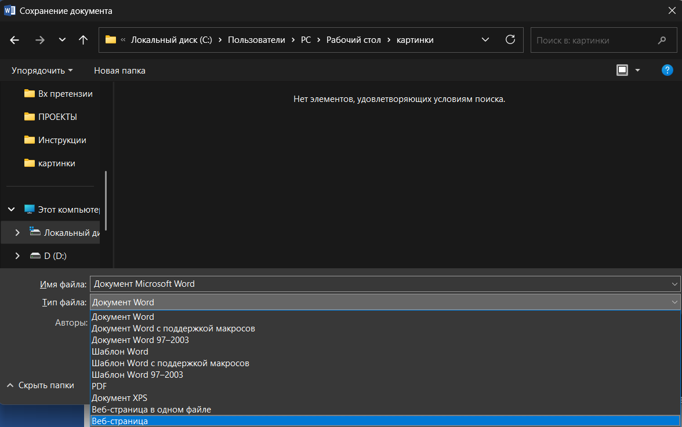Screen dimensions: 682x427
Task: Open the address bar history dropdown
Action: [x=485, y=39]
